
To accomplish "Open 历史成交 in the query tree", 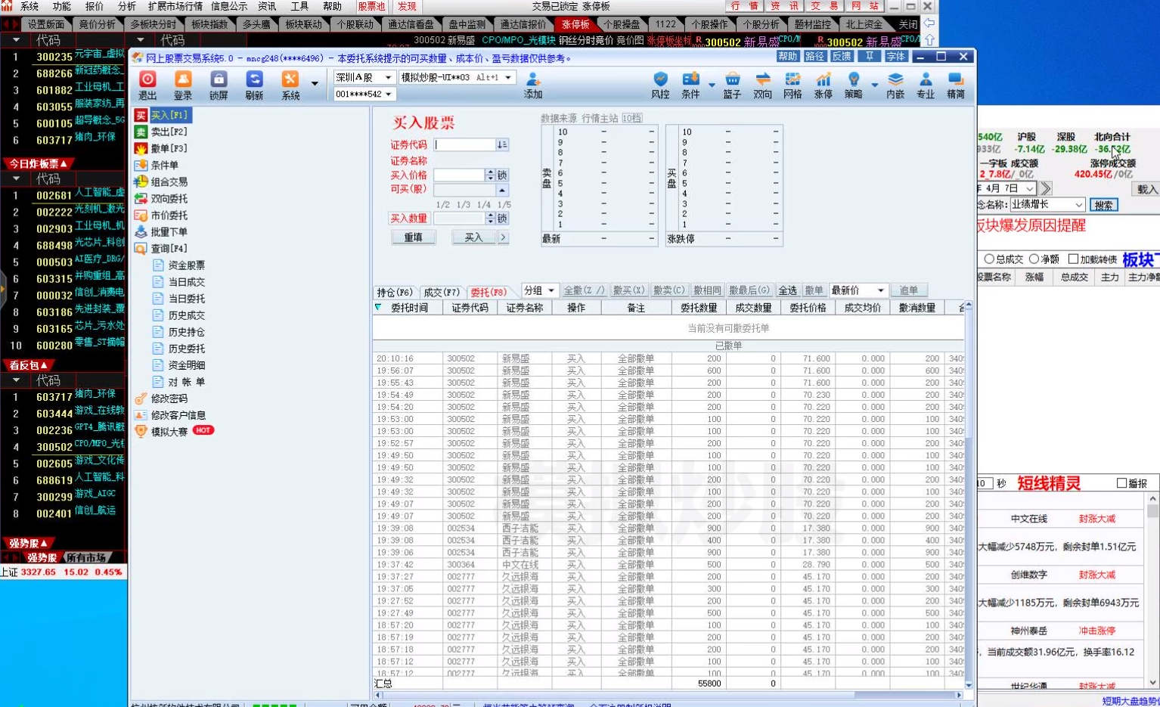I will click(186, 315).
